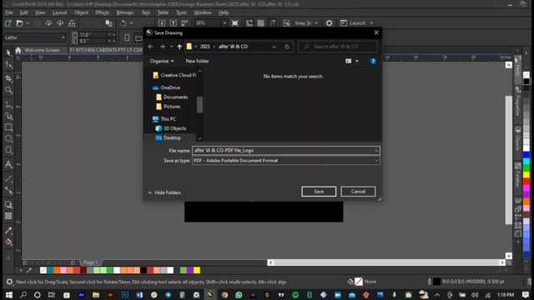Image resolution: width=534 pixels, height=300 pixels.
Task: Select the Polygon tool
Action: pyautogui.click(x=8, y=150)
